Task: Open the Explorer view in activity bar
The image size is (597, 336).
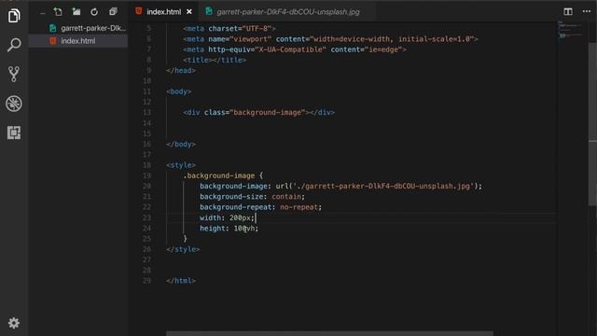Action: [x=14, y=16]
